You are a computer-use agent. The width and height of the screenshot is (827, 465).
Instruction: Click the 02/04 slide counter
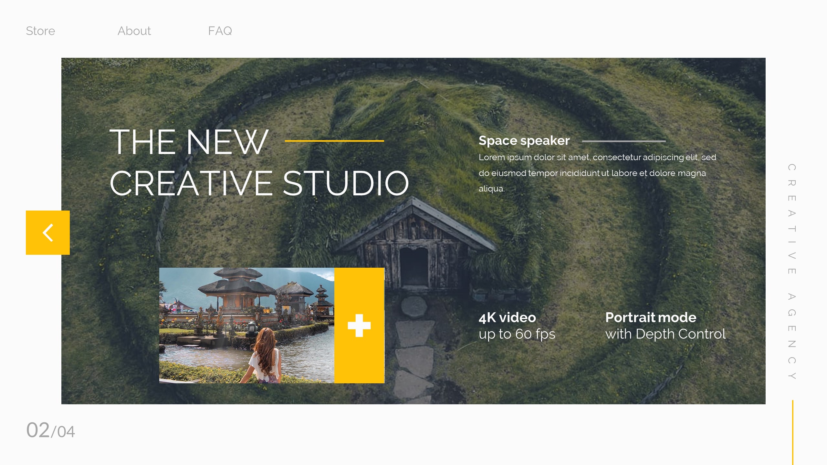pos(50,430)
